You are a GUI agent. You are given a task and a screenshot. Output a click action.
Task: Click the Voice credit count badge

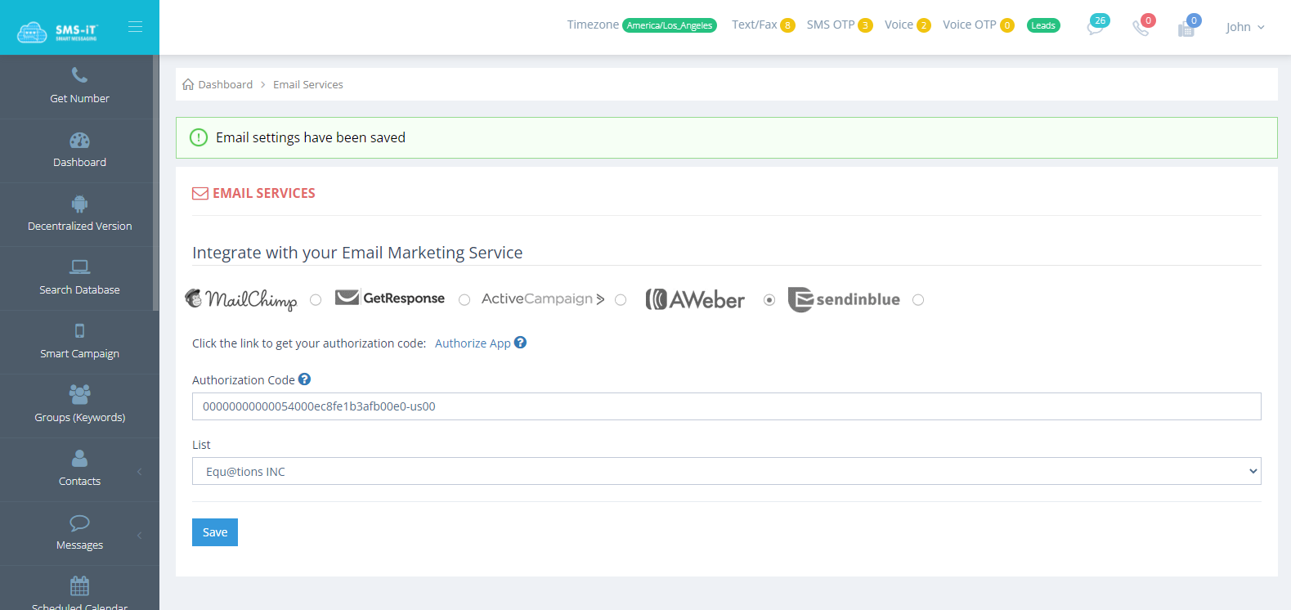point(924,25)
